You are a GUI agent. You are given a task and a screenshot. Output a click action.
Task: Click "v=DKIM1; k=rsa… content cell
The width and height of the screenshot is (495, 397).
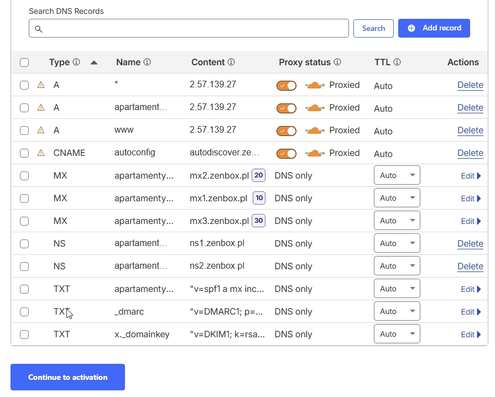pyautogui.click(x=227, y=335)
